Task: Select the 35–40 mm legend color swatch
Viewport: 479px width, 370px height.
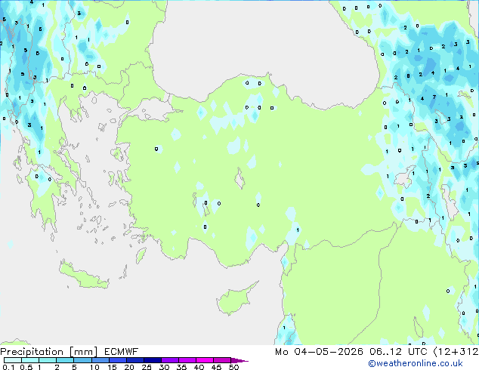Action: [x=187, y=360]
